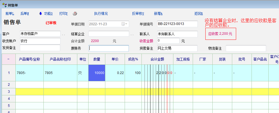
Task: Create a new order with 新增
Action: [158, 13]
